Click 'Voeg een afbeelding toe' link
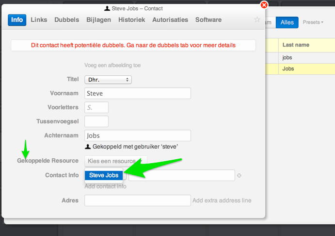The image size is (335, 236). (112, 65)
